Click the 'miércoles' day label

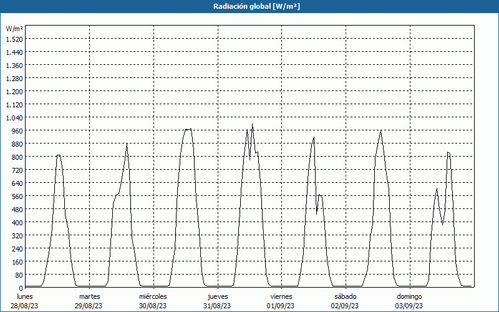pyautogui.click(x=153, y=296)
